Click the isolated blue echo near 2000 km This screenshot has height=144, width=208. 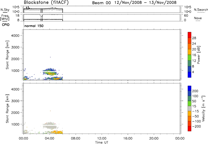click(50, 57)
